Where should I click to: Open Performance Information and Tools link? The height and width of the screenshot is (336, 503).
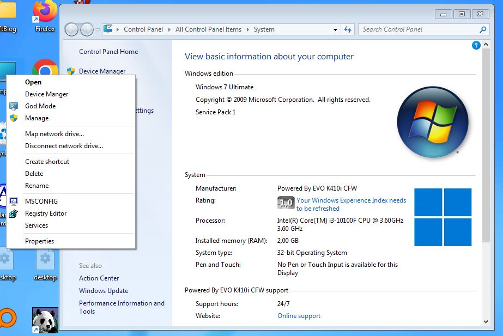tap(122, 307)
